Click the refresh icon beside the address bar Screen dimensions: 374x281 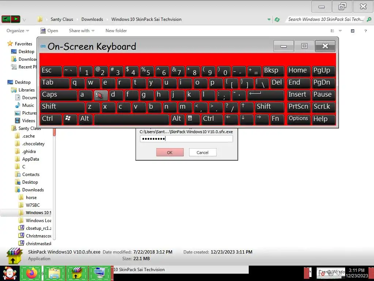coord(277,19)
